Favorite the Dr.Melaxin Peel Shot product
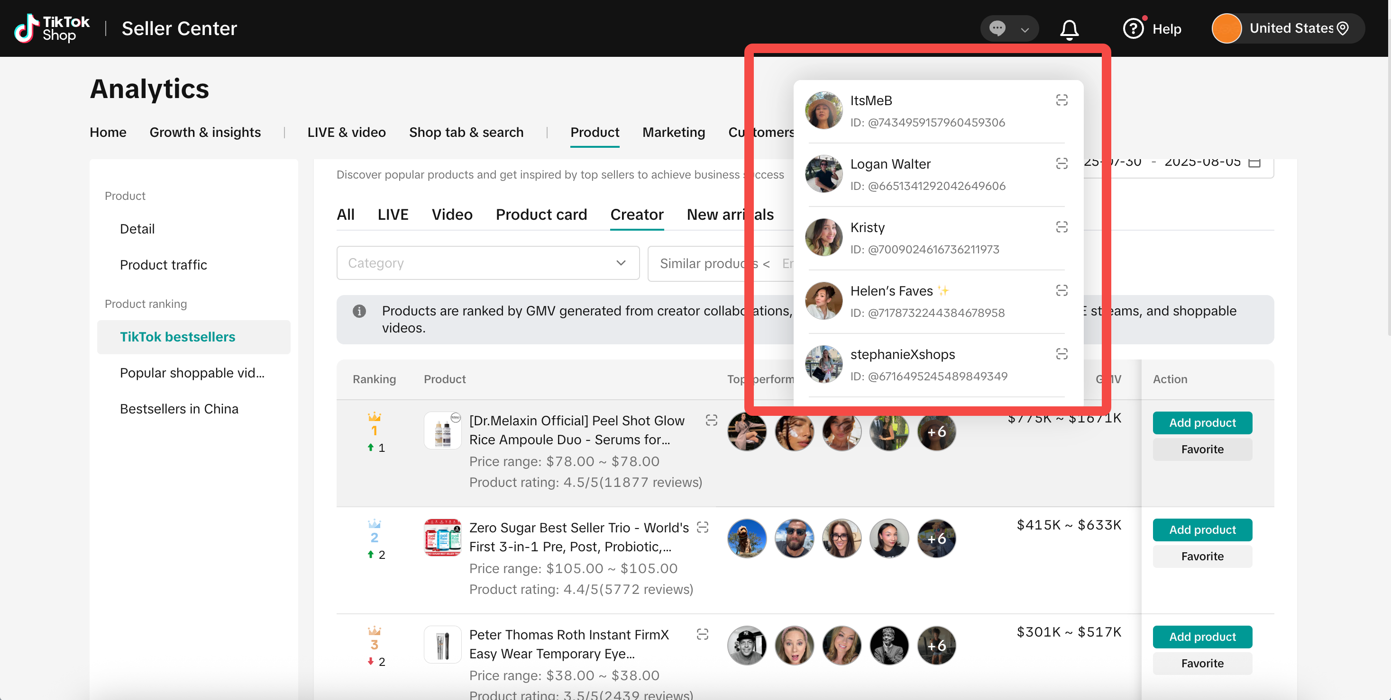Viewport: 1391px width, 700px height. click(x=1201, y=449)
